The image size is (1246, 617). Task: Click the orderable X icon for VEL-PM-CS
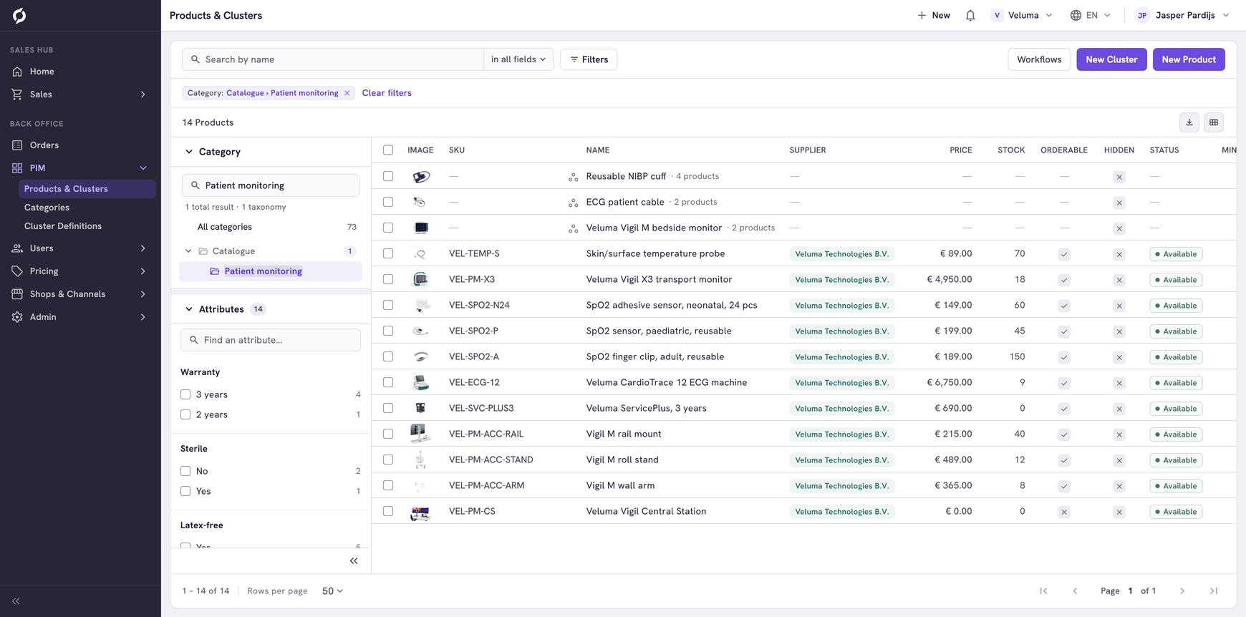pyautogui.click(x=1064, y=512)
